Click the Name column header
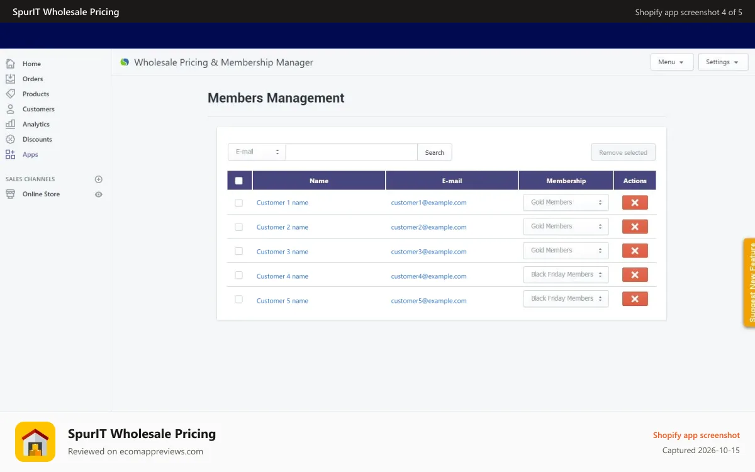Viewport: 755px width, 472px height. pos(319,181)
